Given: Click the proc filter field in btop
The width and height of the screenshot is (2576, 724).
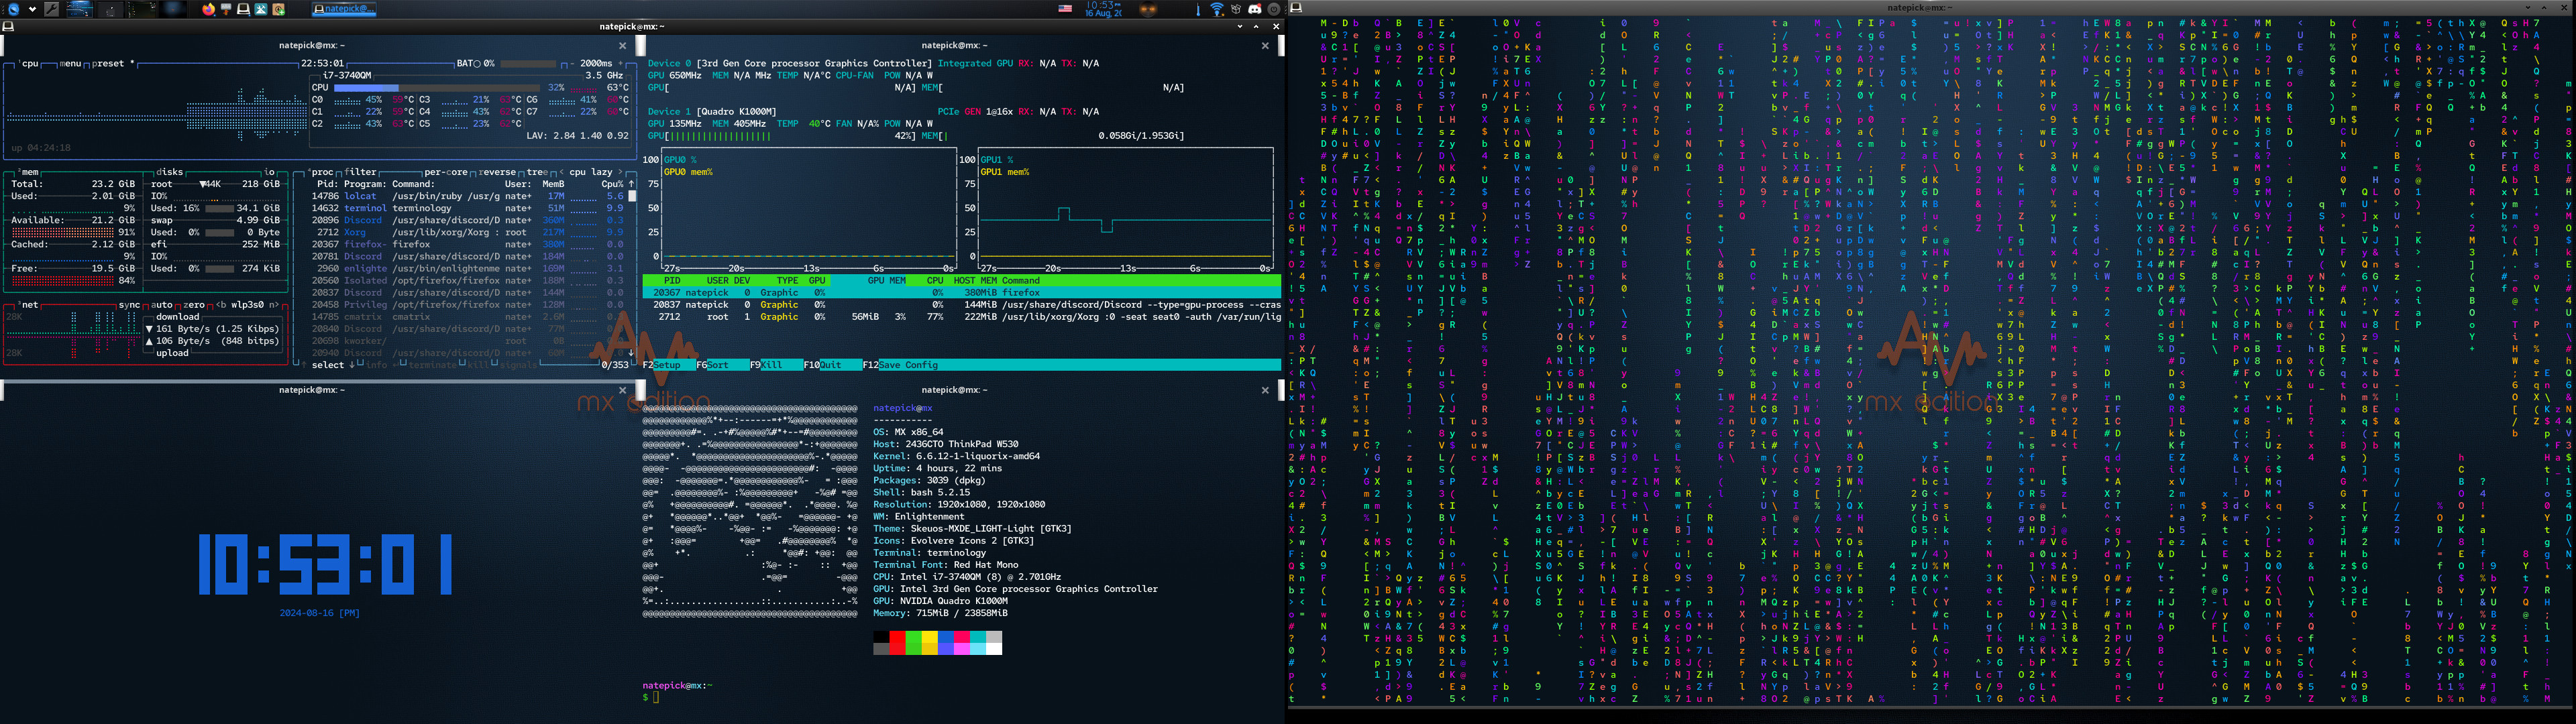Looking at the screenshot, I should (x=360, y=172).
